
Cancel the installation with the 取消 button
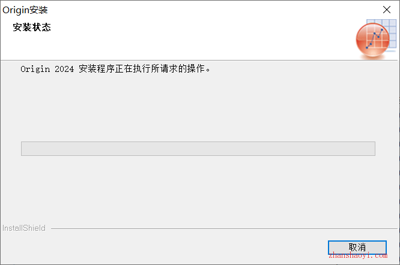[x=357, y=247]
